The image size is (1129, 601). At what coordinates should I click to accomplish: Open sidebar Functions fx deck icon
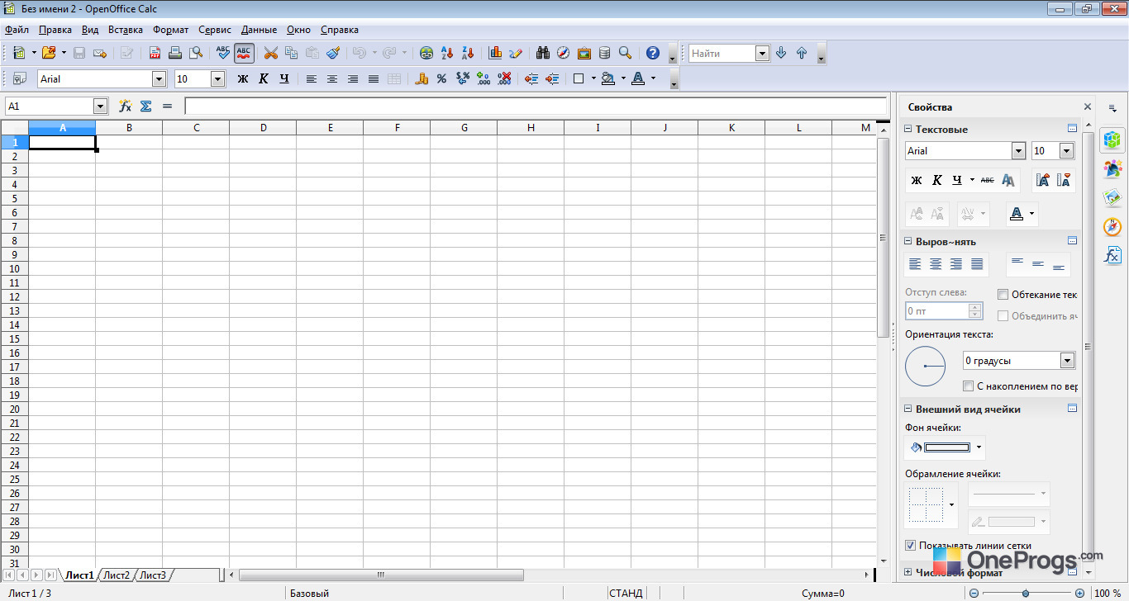(x=1112, y=255)
